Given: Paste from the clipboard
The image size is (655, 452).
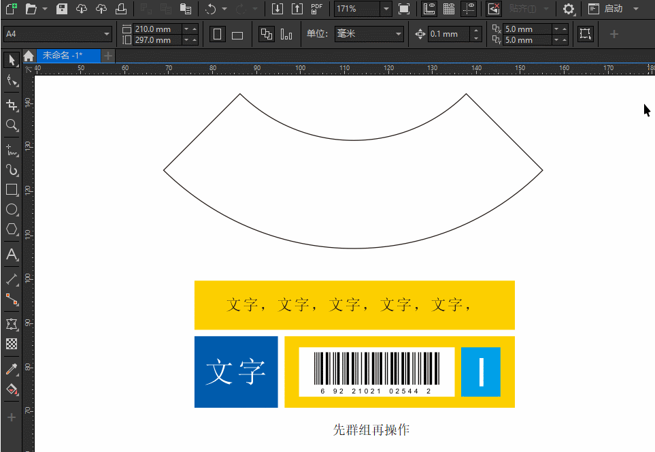Looking at the screenshot, I should click(x=186, y=8).
